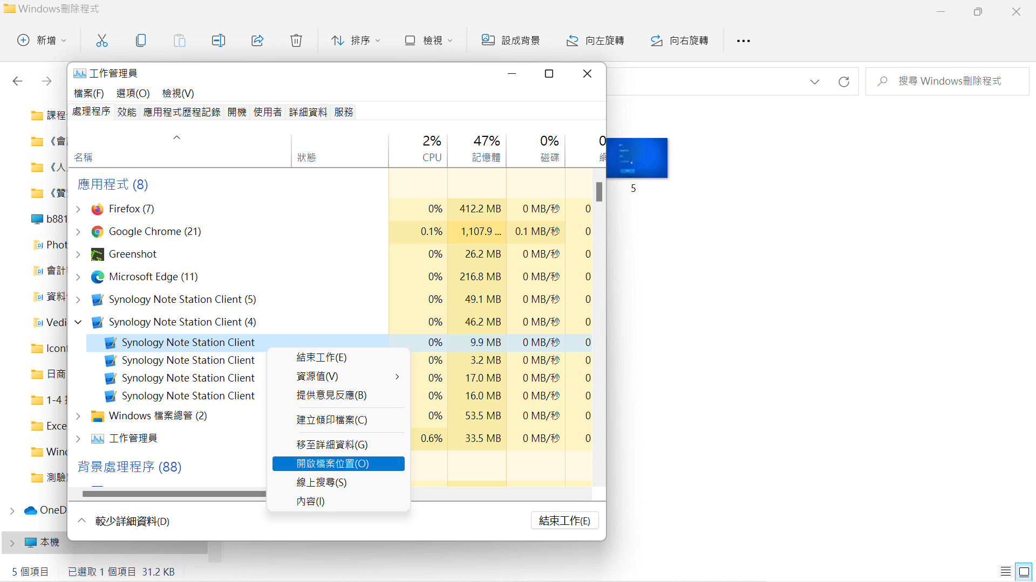The image size is (1036, 582).
Task: Open the 檔案(F) menu in Task Manager
Action: tap(89, 94)
